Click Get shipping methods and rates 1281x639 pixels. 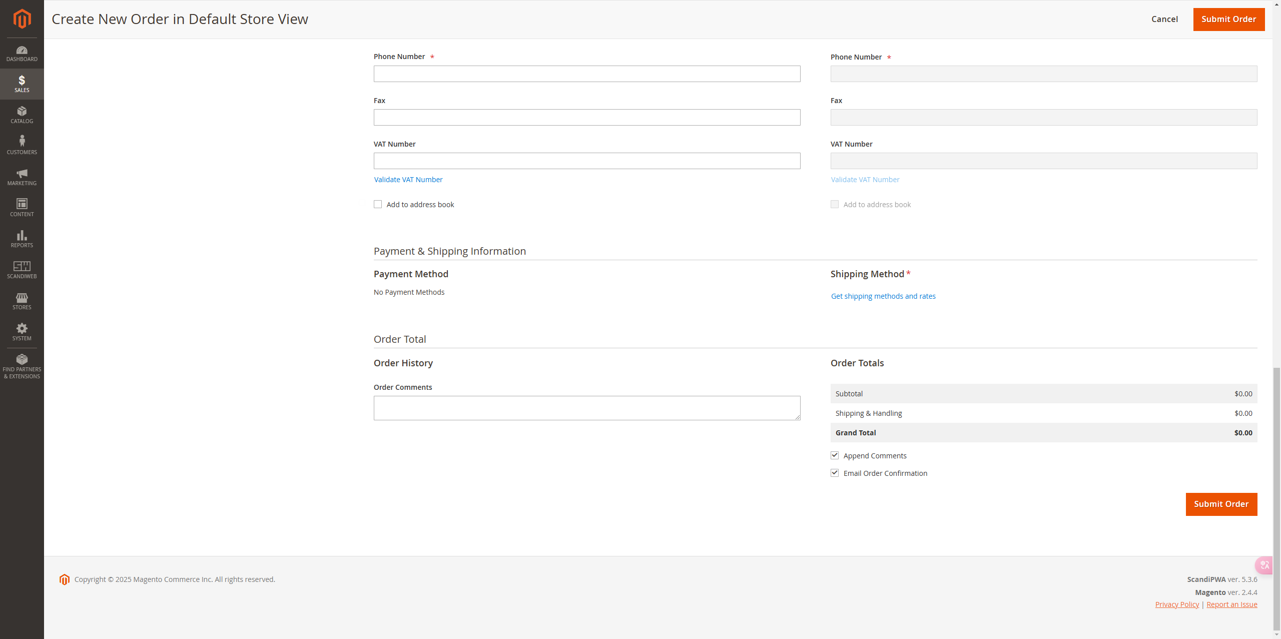(x=883, y=296)
